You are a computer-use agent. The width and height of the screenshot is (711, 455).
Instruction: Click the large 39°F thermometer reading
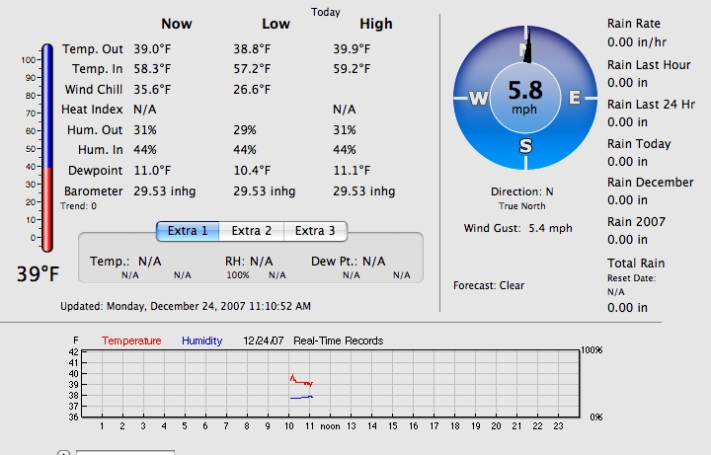pyautogui.click(x=39, y=273)
